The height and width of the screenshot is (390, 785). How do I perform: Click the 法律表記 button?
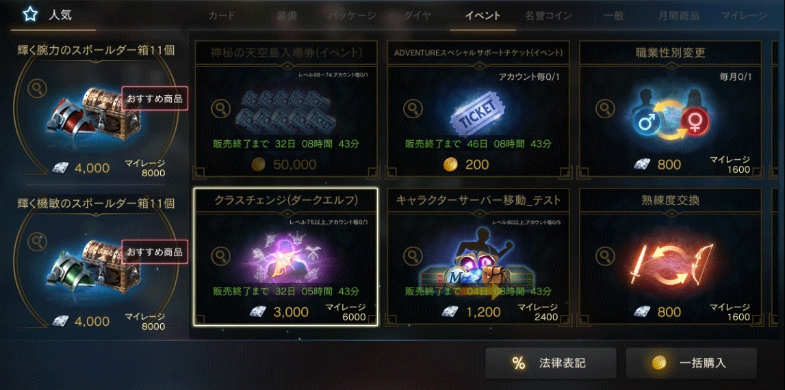pyautogui.click(x=551, y=363)
